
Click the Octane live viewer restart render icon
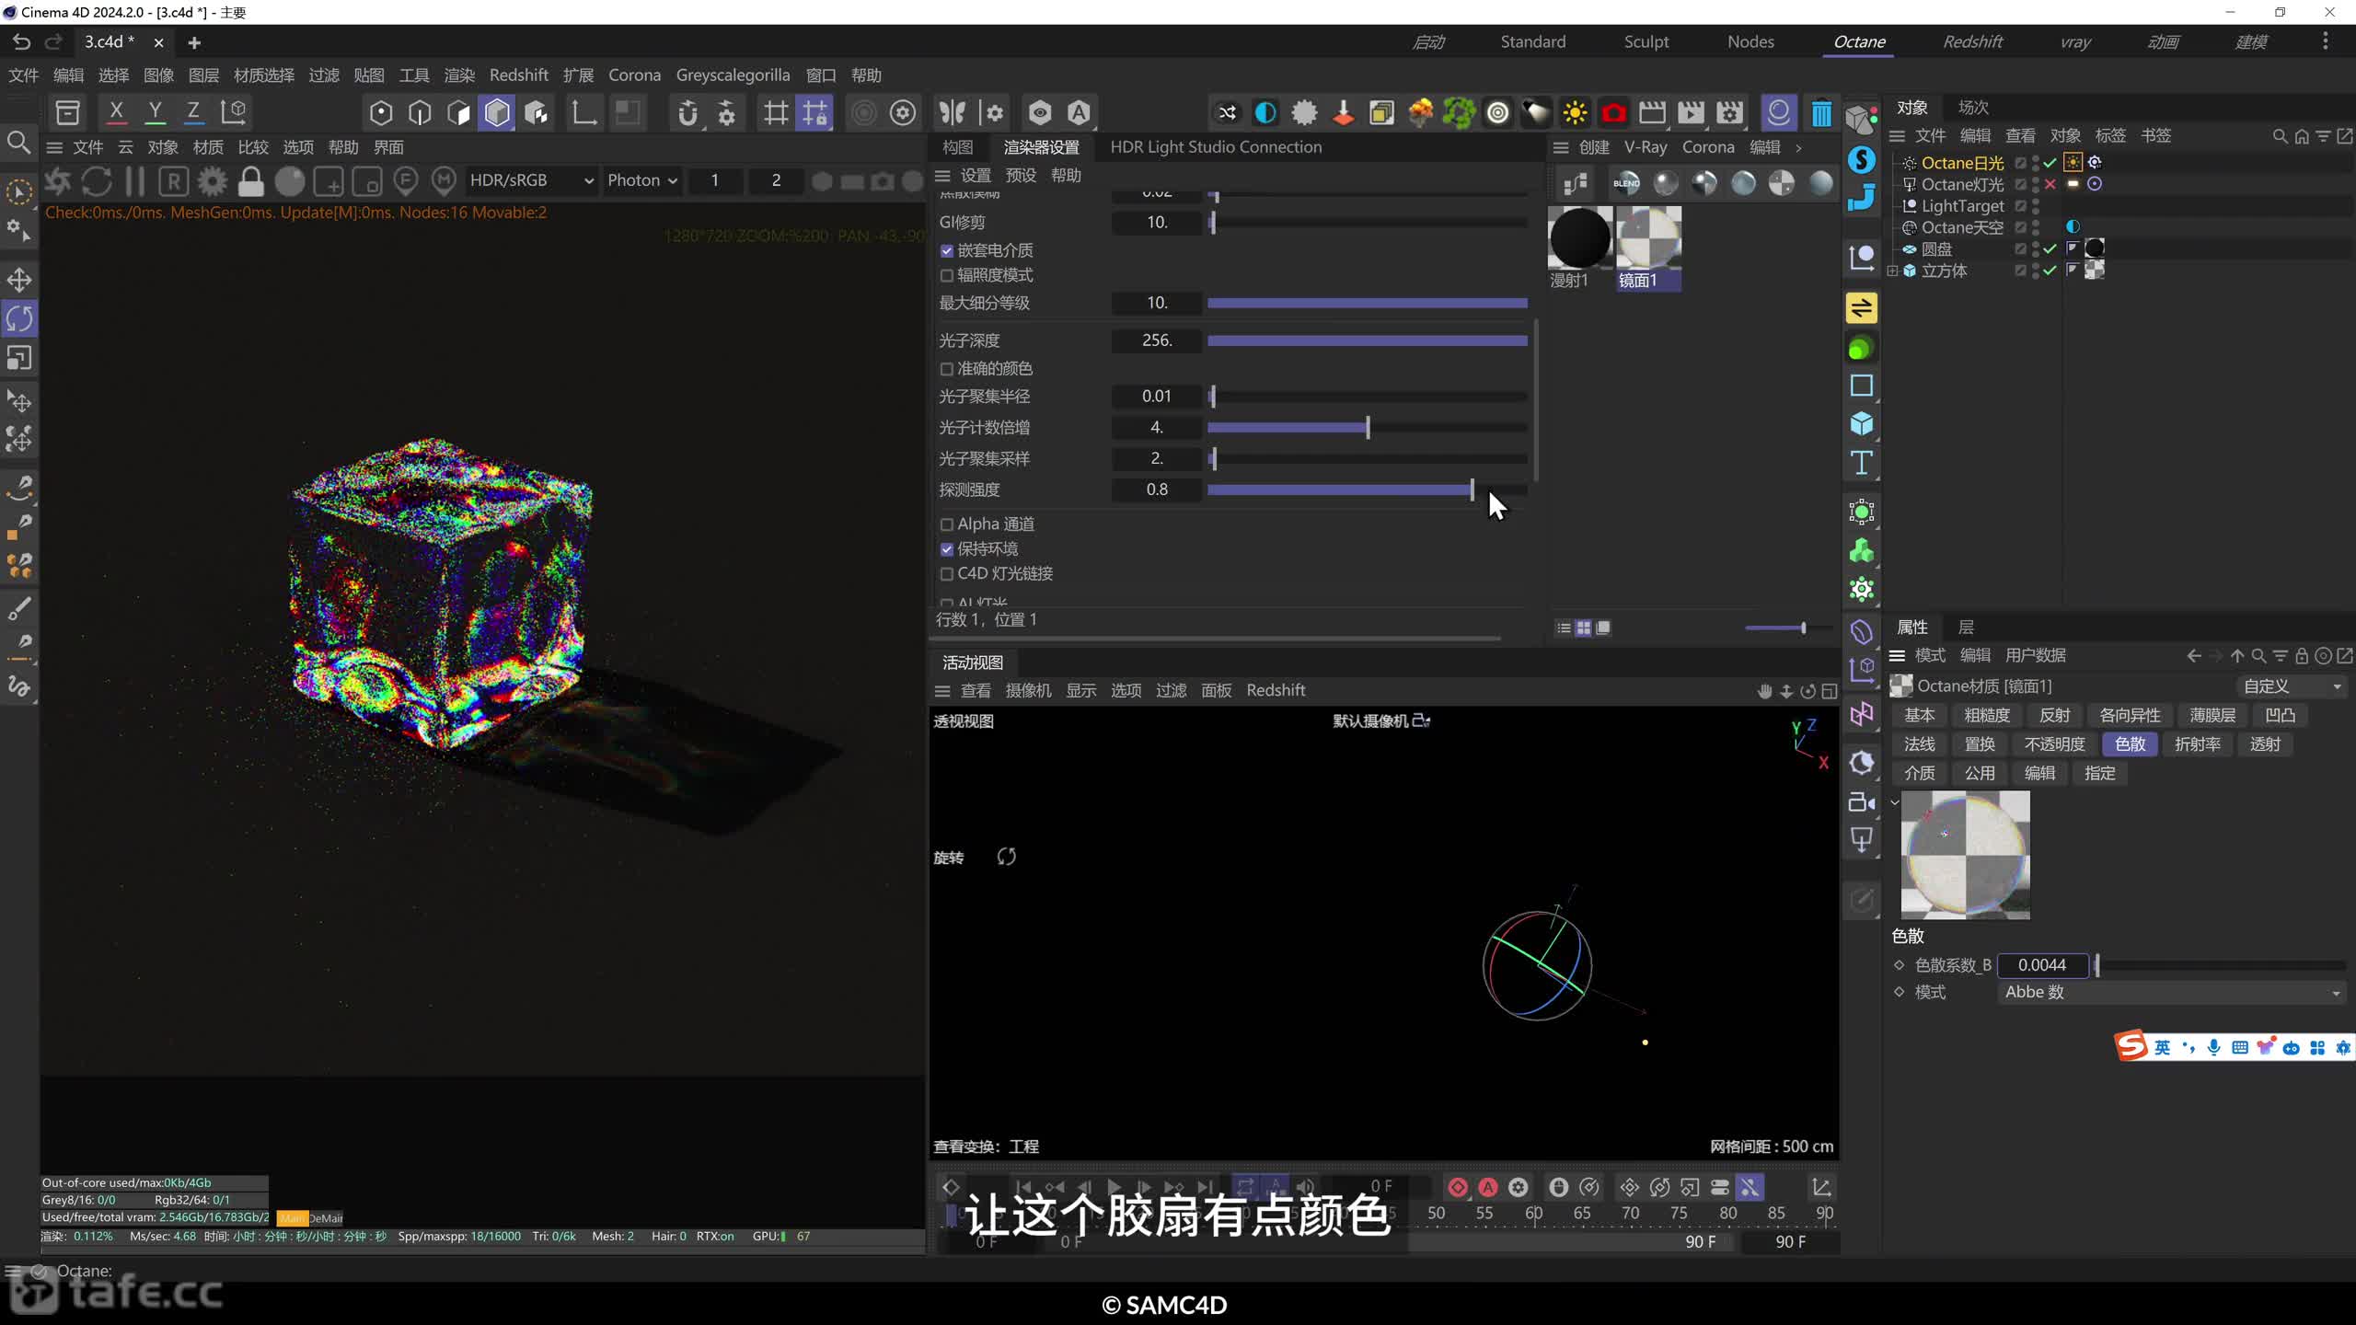click(x=97, y=180)
